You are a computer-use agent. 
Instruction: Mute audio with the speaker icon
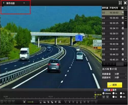pos(24,102)
